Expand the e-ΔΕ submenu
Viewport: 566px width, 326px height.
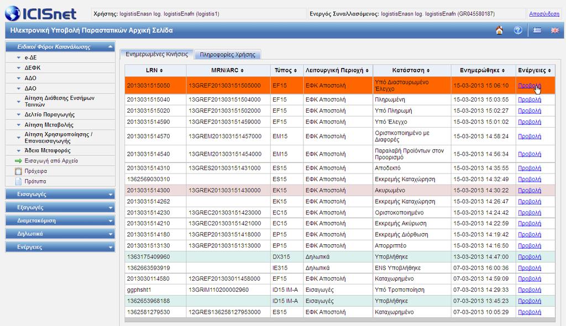[x=19, y=57]
